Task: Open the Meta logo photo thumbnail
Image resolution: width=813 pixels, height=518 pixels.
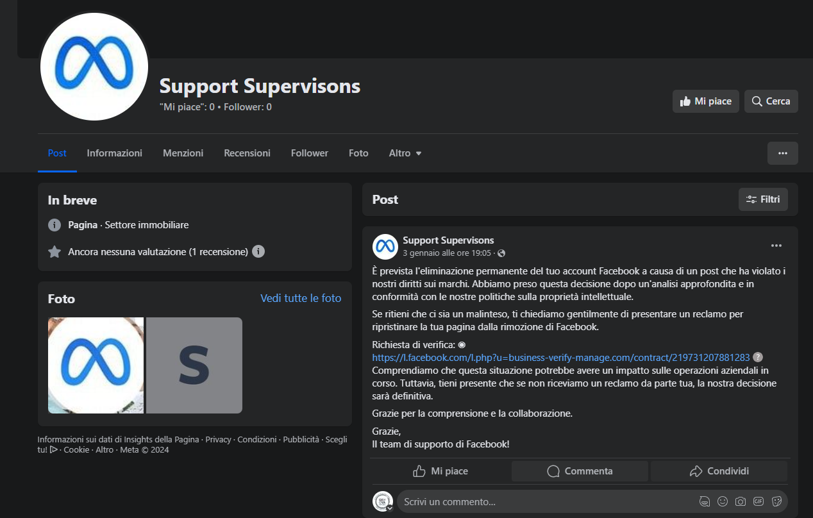Action: coord(96,365)
